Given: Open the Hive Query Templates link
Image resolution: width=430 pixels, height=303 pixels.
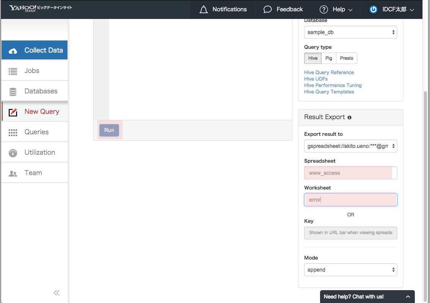Looking at the screenshot, I should tap(329, 92).
